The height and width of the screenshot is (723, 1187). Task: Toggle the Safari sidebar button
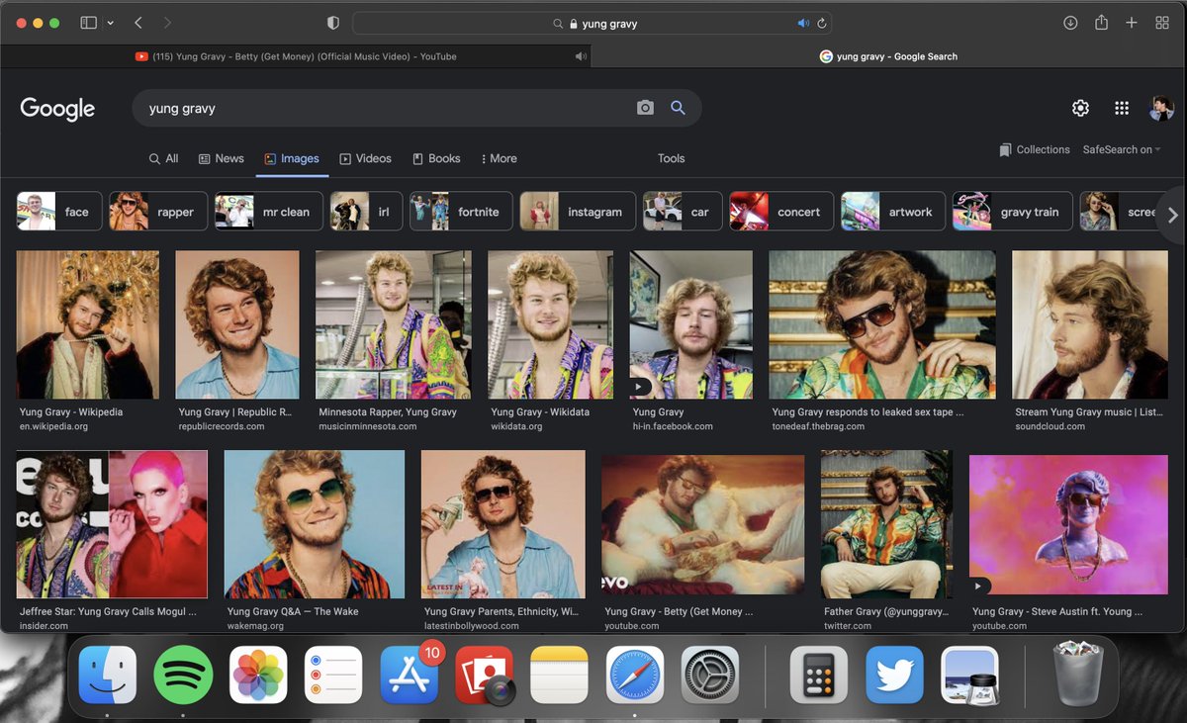tap(88, 23)
